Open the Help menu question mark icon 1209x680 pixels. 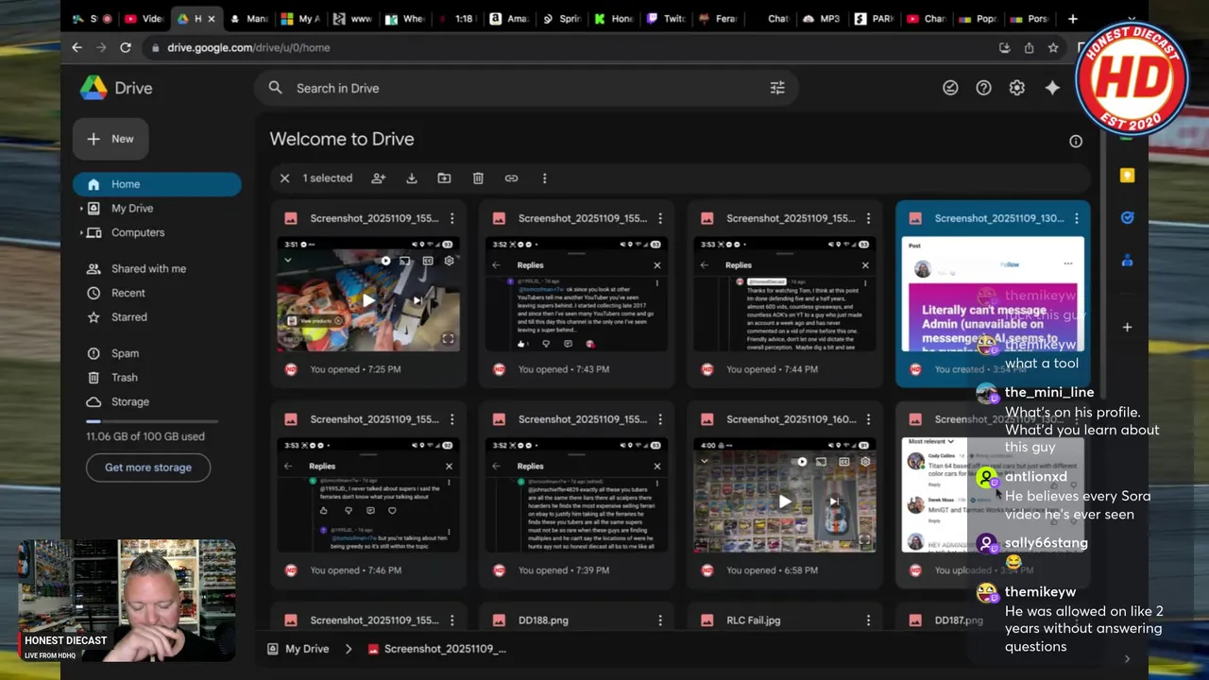click(983, 88)
